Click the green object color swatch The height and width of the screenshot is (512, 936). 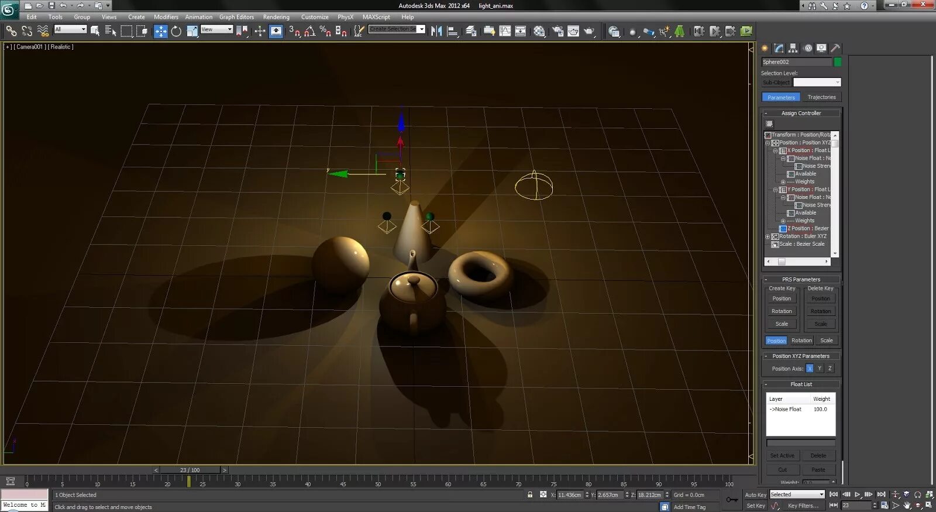[x=837, y=62]
